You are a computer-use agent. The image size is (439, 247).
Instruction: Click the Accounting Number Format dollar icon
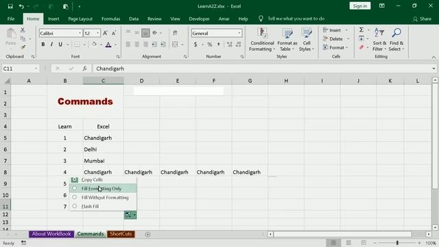click(x=195, y=44)
